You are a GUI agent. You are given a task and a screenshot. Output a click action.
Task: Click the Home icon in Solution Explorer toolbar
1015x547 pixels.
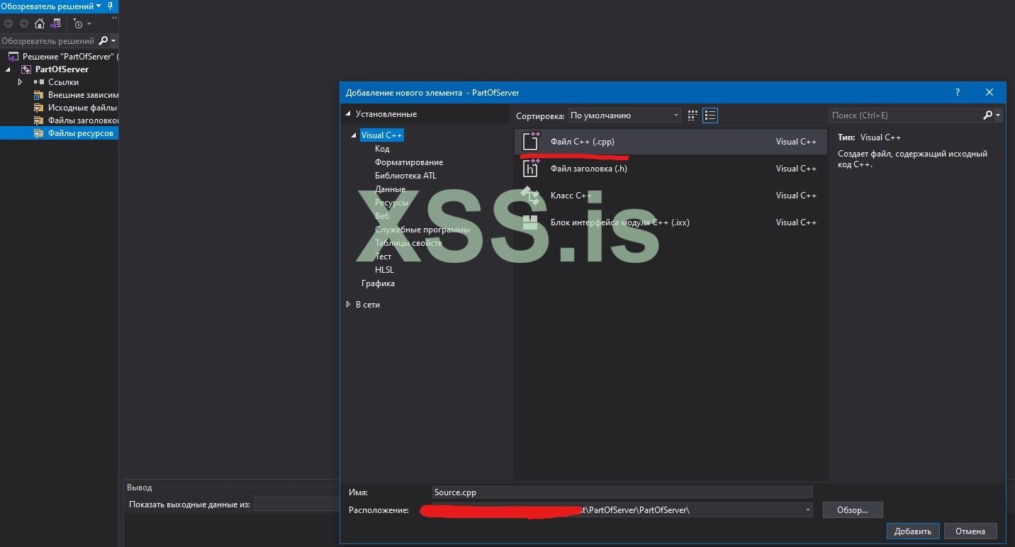click(x=40, y=23)
